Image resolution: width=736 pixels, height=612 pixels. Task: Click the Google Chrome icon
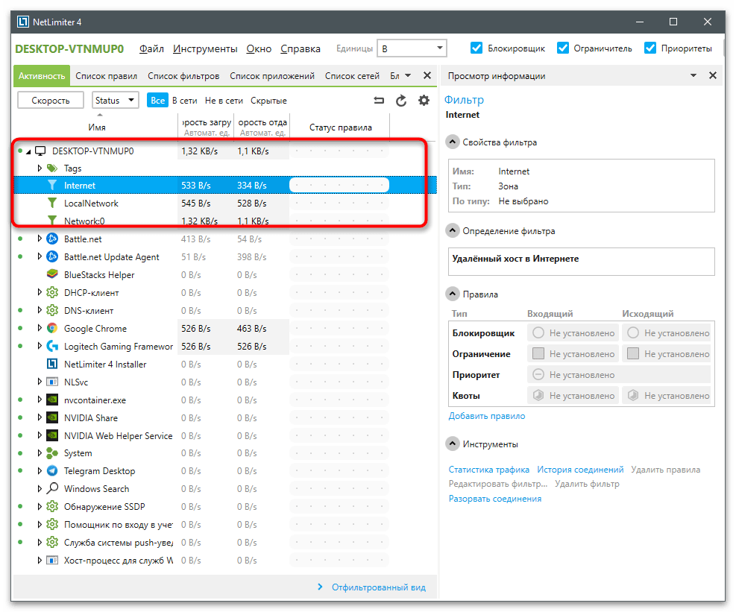click(52, 329)
